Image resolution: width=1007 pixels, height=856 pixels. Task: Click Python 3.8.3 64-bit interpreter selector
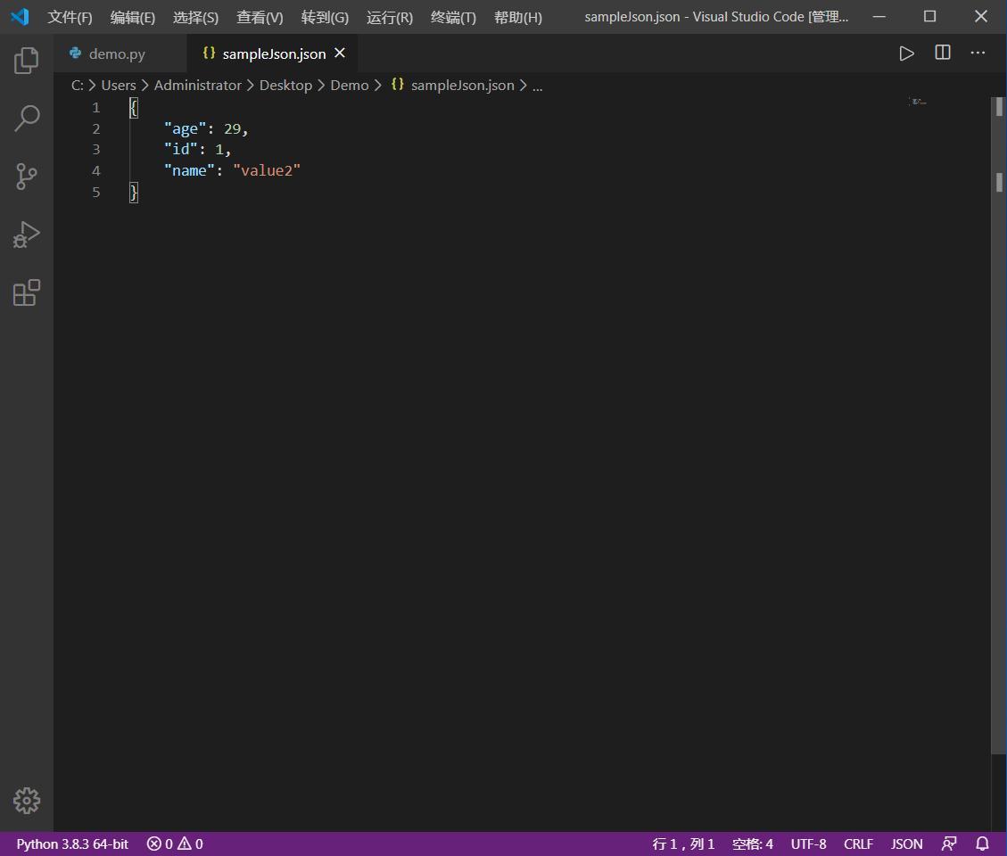(70, 844)
